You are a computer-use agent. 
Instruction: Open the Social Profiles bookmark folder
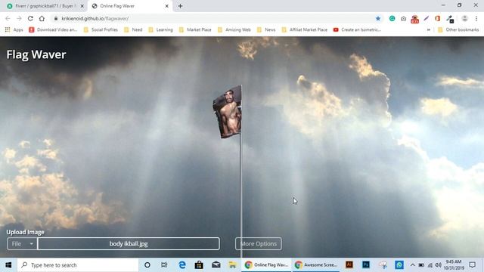pyautogui.click(x=101, y=29)
